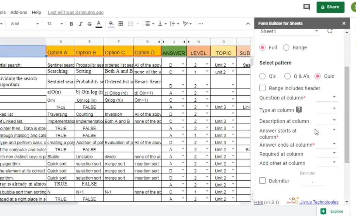
Task: Click the help icon next to Type at column
Action: (x=299, y=110)
